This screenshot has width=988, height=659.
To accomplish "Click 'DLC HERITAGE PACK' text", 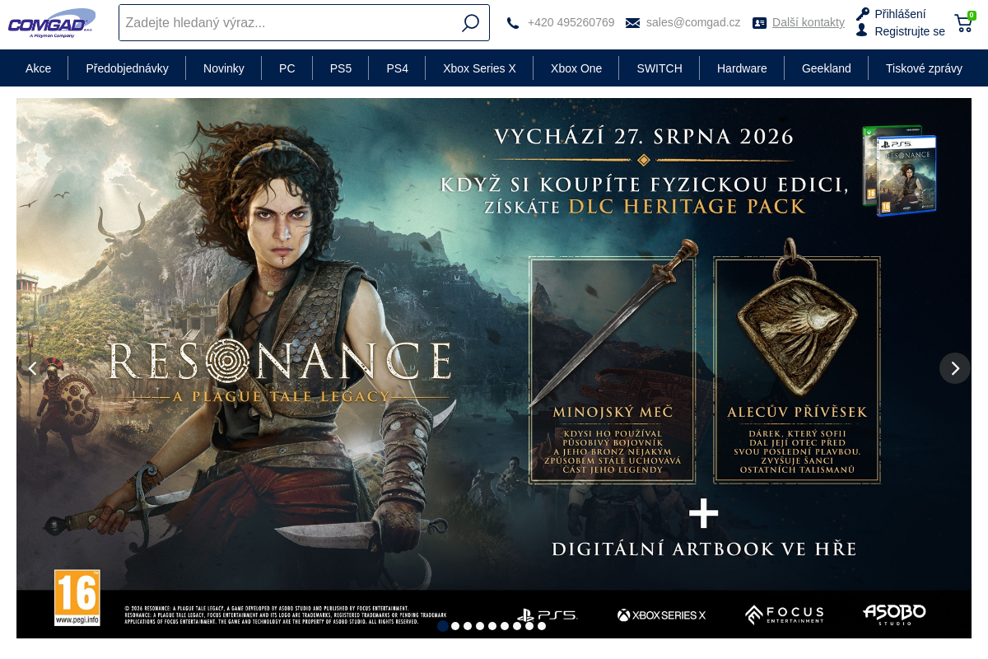I will 687,207.
